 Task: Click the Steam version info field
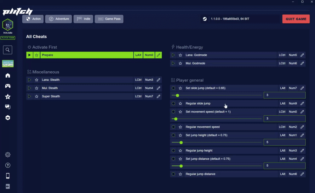click(x=240, y=19)
